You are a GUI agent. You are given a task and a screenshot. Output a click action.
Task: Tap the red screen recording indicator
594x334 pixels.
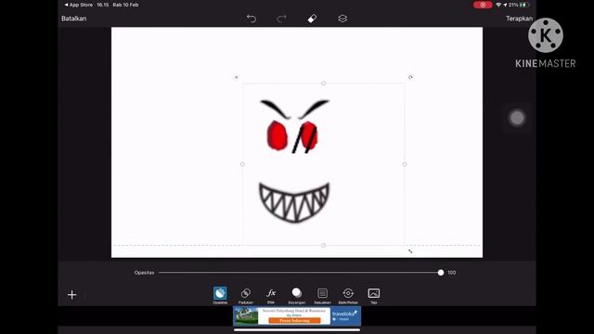point(483,5)
